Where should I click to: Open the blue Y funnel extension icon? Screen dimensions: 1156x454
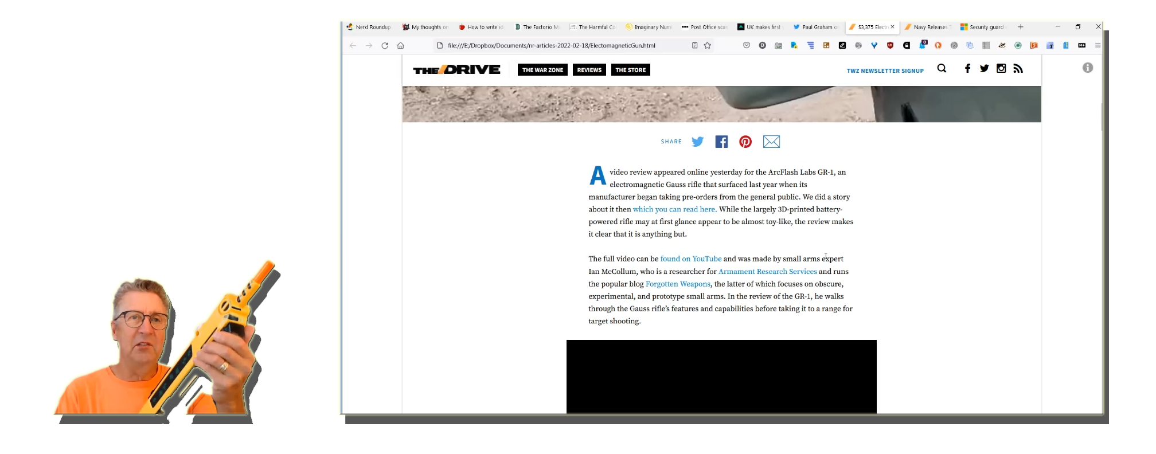coord(874,45)
